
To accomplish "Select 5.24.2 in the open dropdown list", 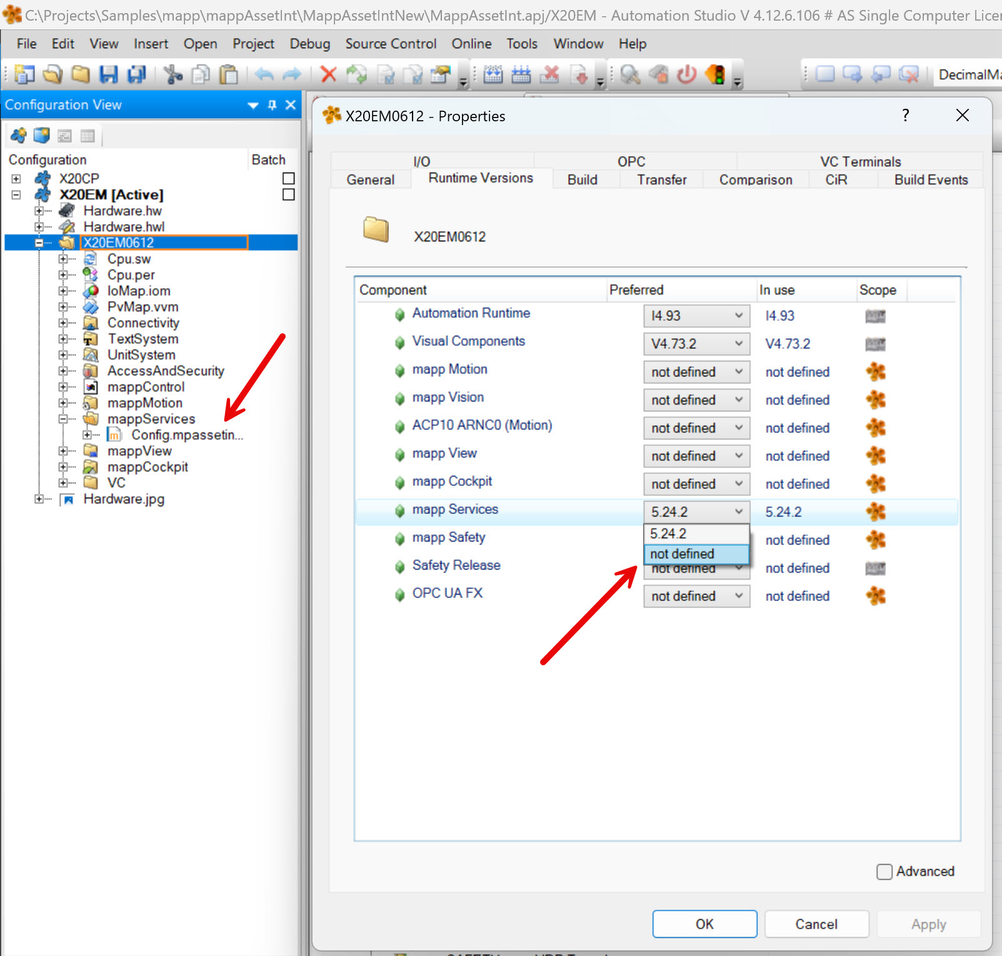I will [x=696, y=534].
